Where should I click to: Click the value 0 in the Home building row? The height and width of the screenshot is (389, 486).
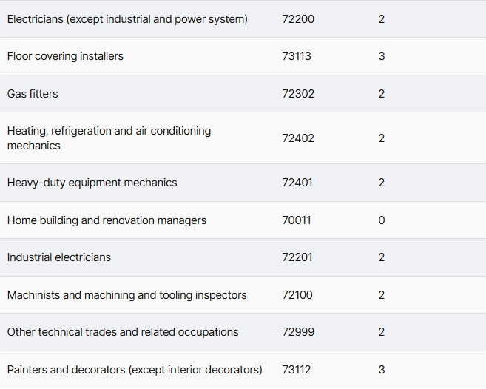382,220
